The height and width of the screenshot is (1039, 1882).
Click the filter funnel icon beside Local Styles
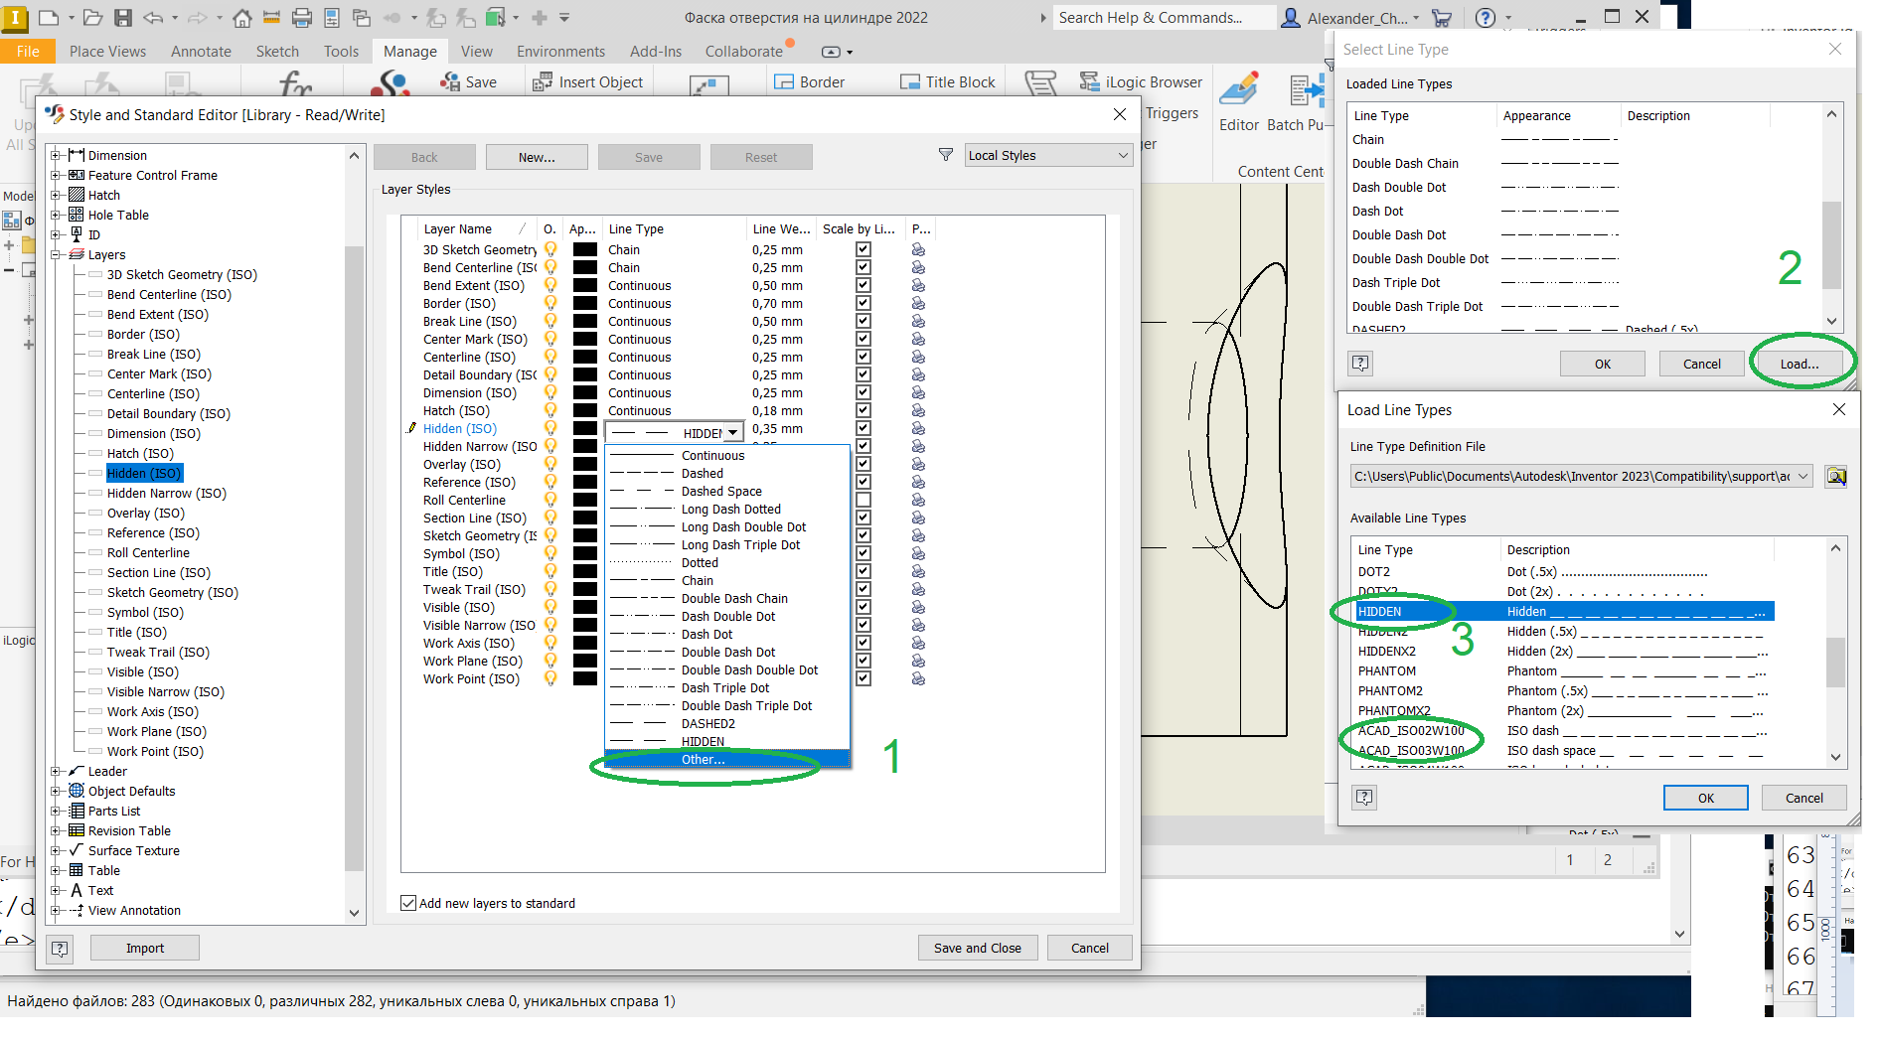coord(944,155)
